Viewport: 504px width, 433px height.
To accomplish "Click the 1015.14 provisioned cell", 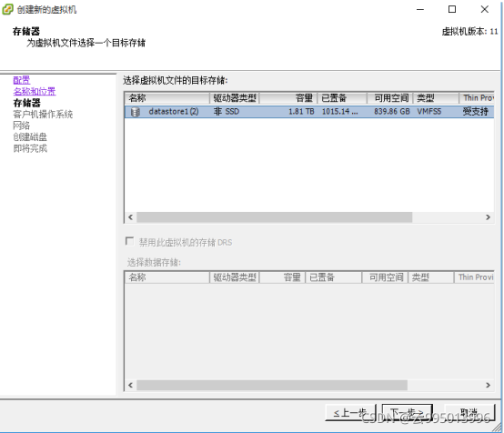I will (x=339, y=112).
